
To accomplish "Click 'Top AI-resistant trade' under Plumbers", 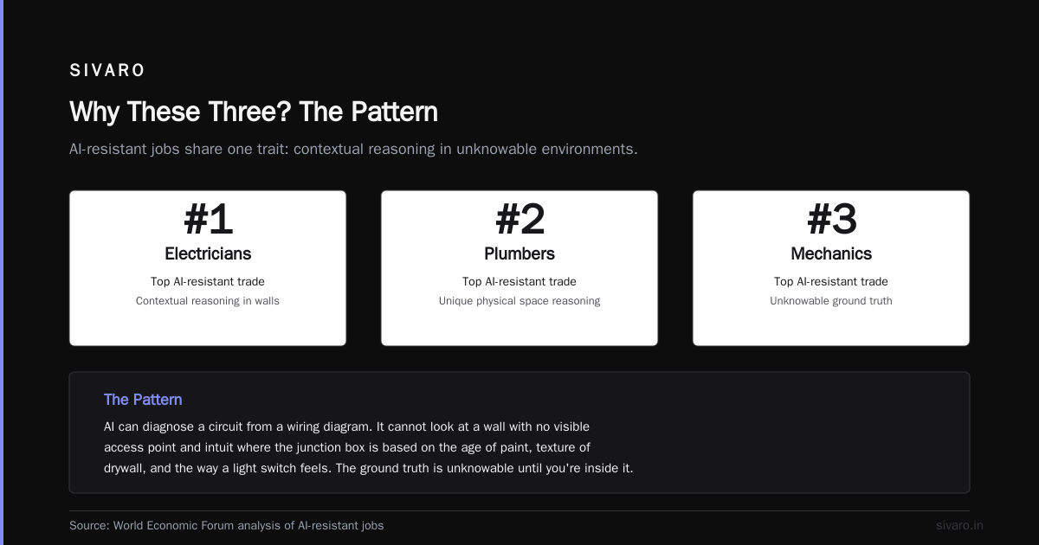I will pos(519,281).
